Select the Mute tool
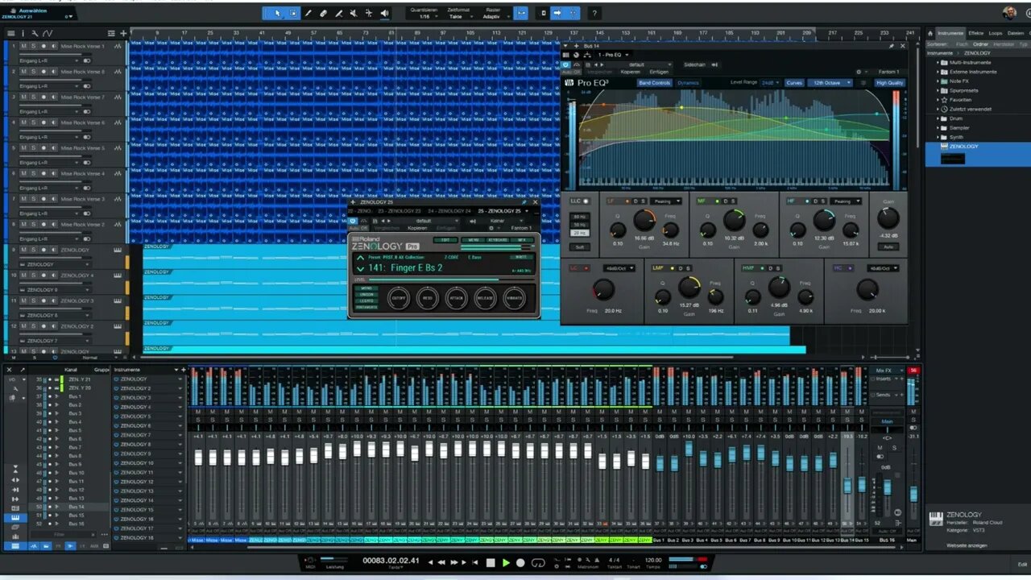This screenshot has height=580, width=1031. (354, 13)
